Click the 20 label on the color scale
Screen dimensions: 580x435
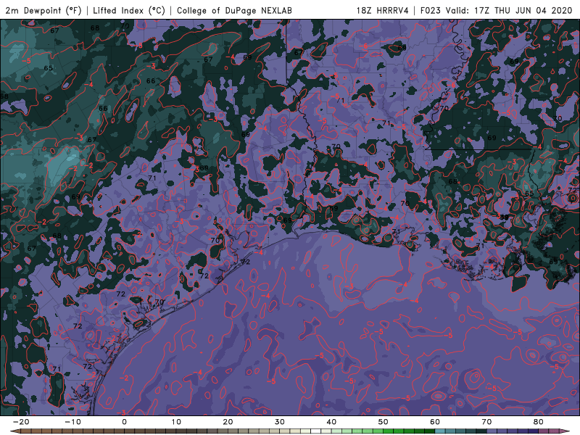[228, 422]
